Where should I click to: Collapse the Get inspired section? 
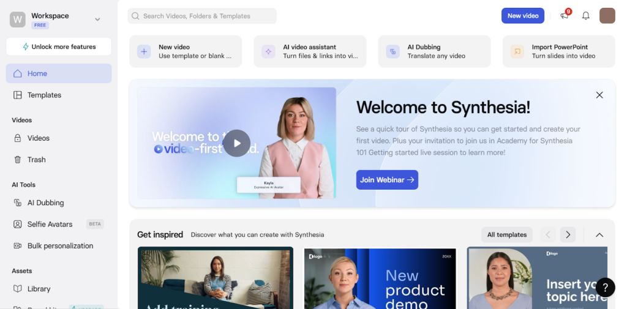(x=599, y=234)
